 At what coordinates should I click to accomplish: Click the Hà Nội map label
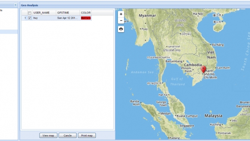198,14
